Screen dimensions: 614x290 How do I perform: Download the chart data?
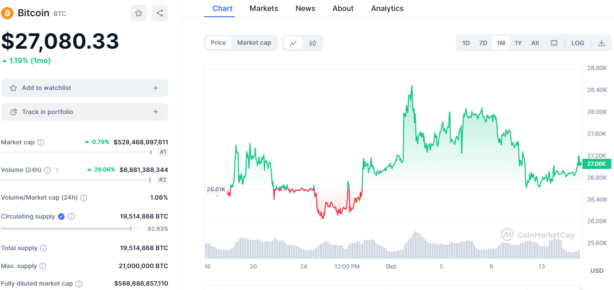click(x=602, y=43)
